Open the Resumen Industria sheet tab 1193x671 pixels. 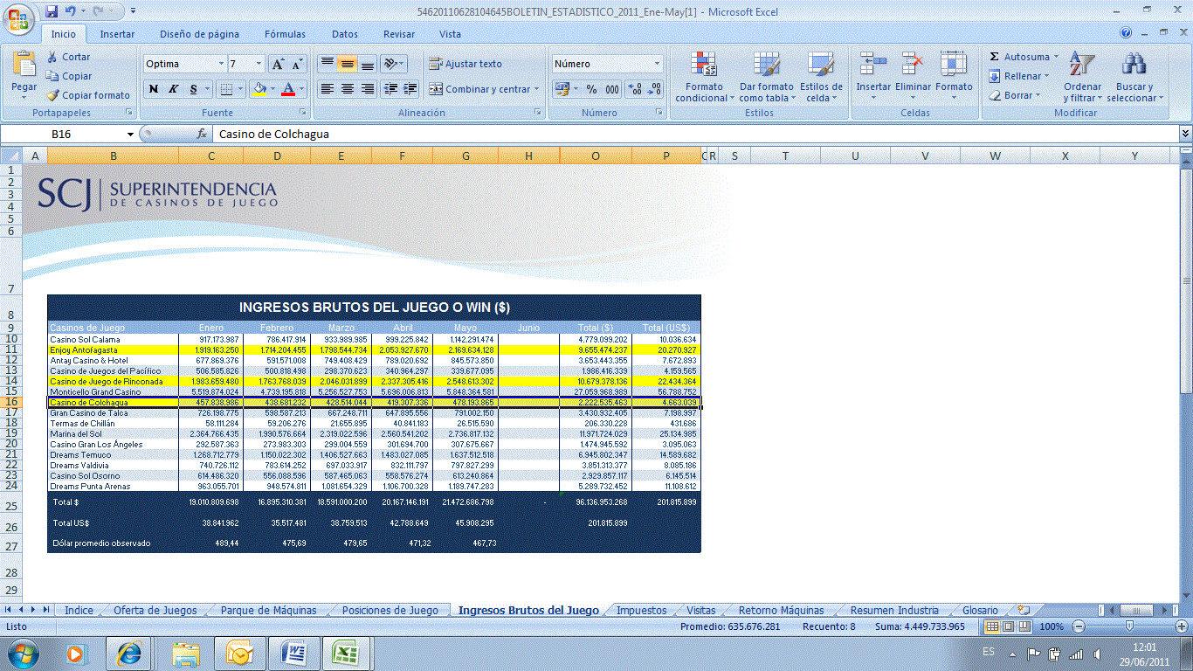tap(894, 610)
